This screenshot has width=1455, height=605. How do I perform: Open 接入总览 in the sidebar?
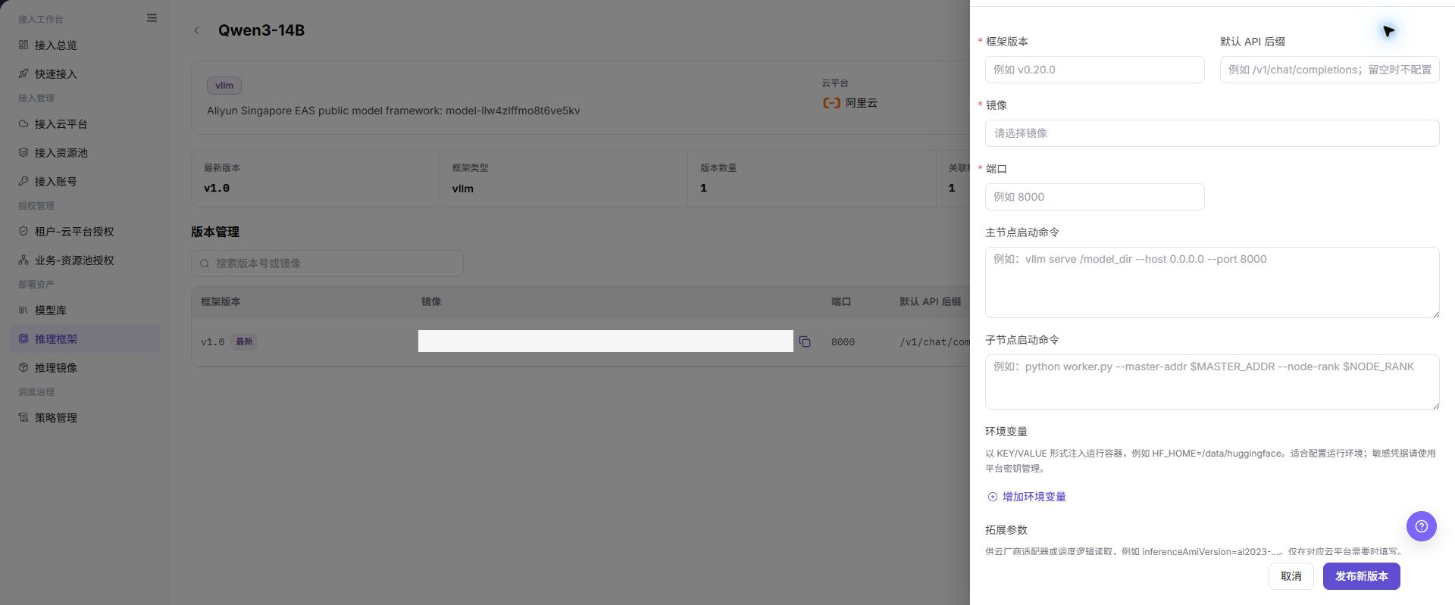[x=84, y=45]
